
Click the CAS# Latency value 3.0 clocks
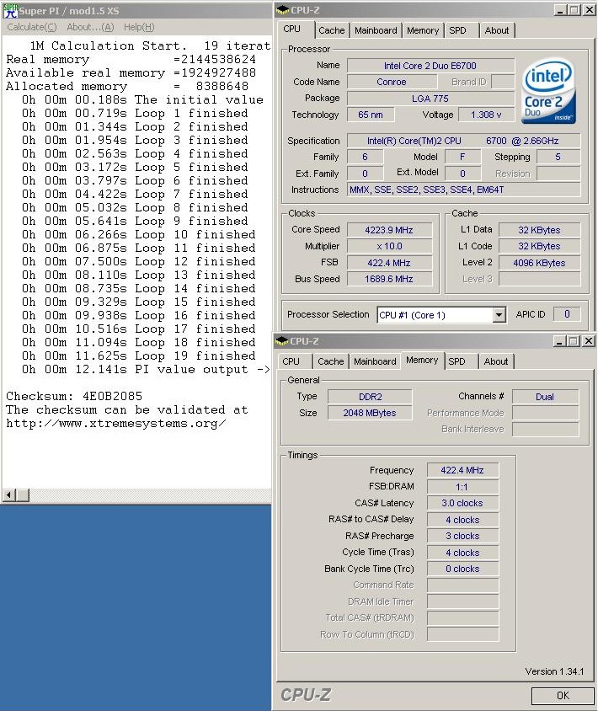(462, 503)
